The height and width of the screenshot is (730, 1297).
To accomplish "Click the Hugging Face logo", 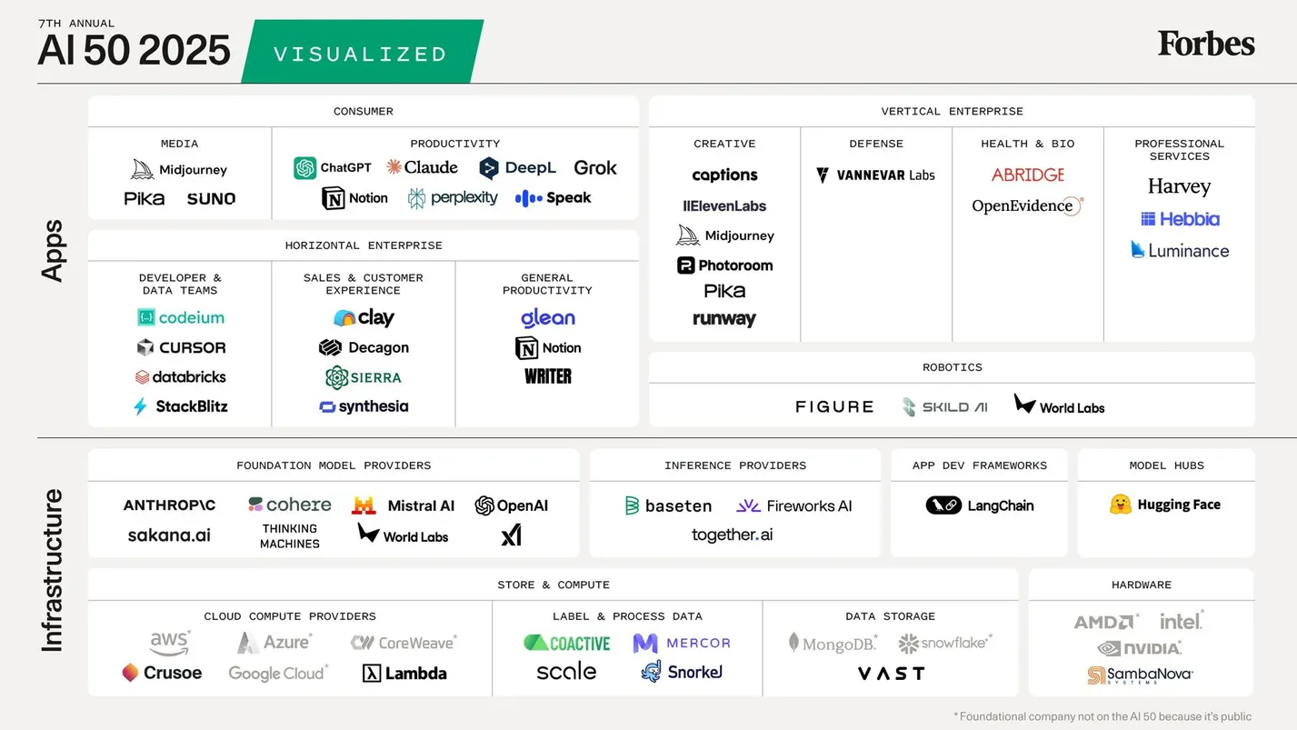I will (1165, 505).
